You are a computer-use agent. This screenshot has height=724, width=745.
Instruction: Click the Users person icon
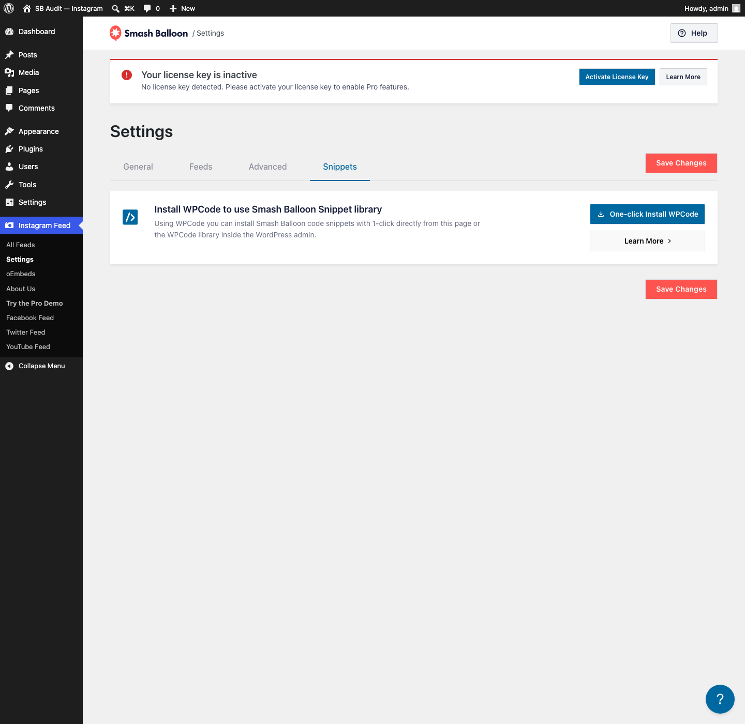tap(9, 167)
